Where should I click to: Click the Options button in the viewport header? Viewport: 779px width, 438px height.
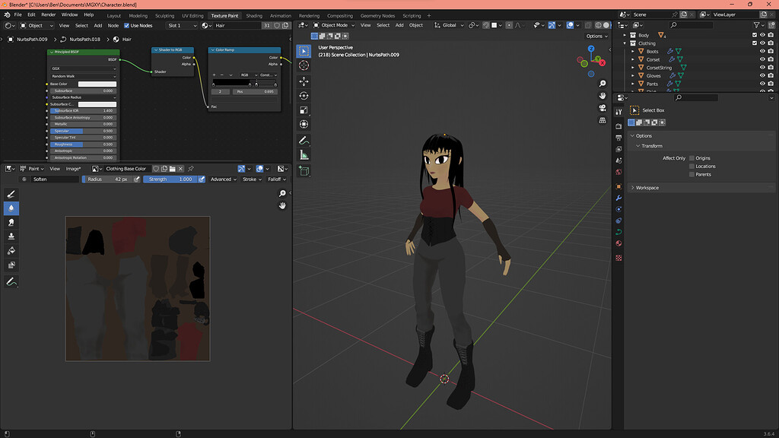point(596,36)
